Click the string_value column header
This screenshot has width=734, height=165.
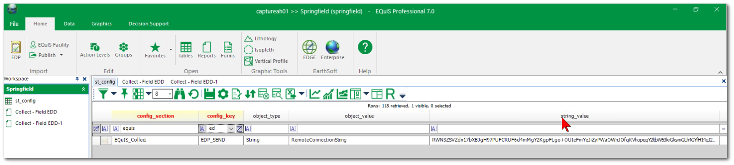pos(575,116)
